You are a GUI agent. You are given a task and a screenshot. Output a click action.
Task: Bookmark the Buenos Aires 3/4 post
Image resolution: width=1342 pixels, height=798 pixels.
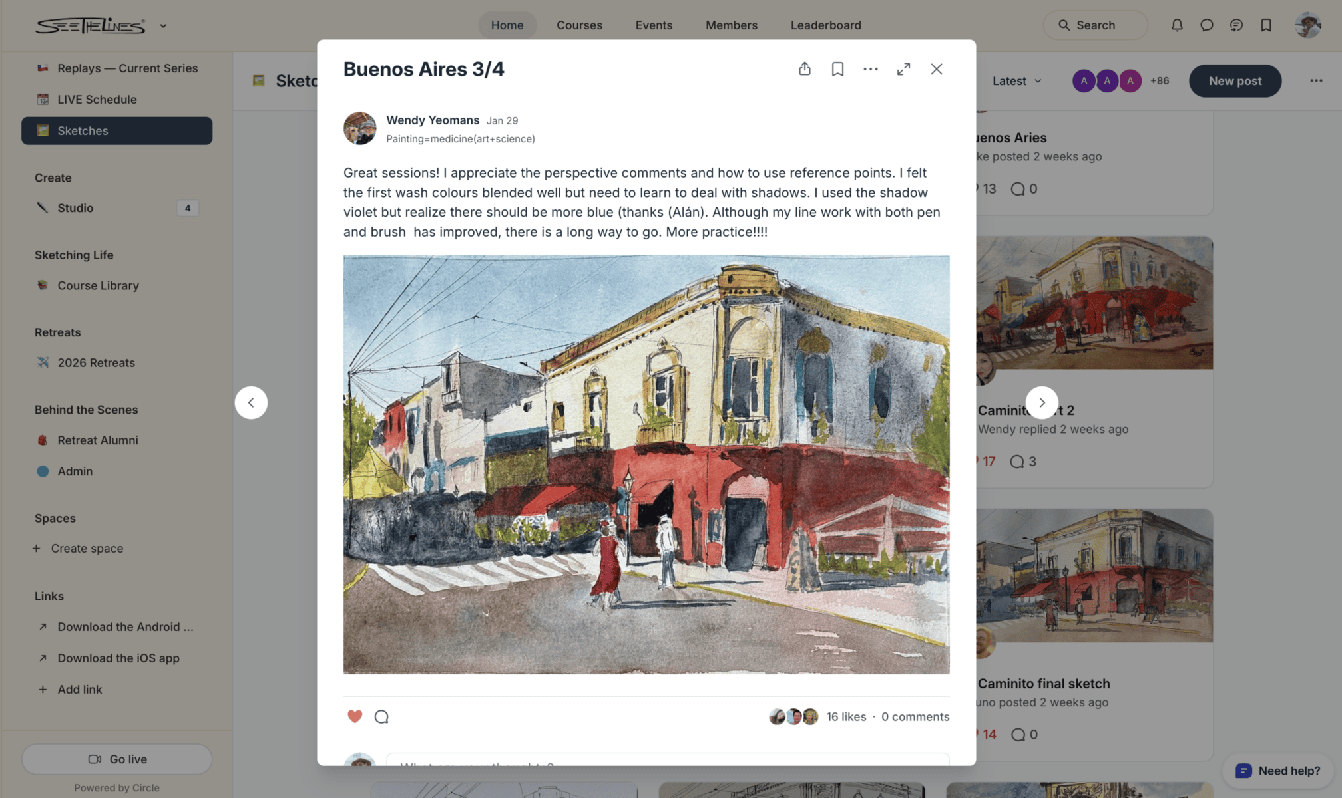837,69
